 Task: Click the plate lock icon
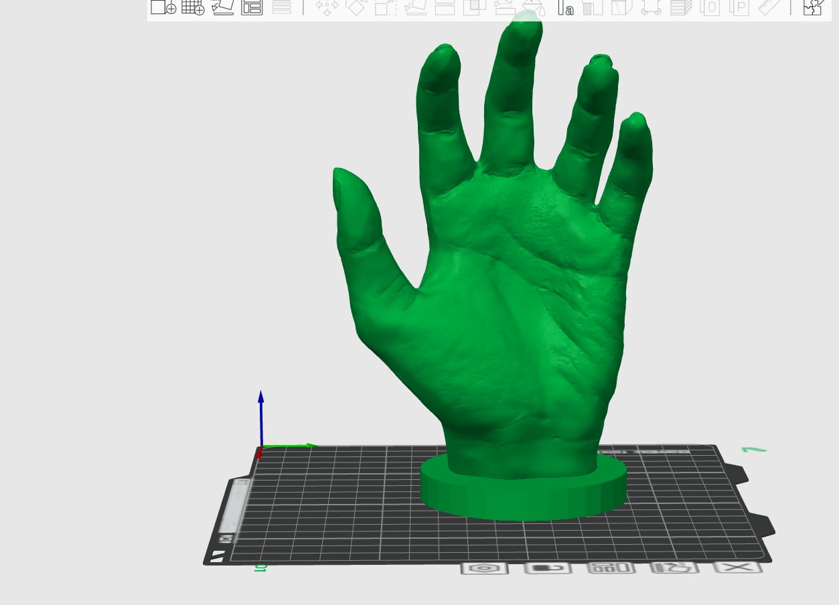point(548,568)
